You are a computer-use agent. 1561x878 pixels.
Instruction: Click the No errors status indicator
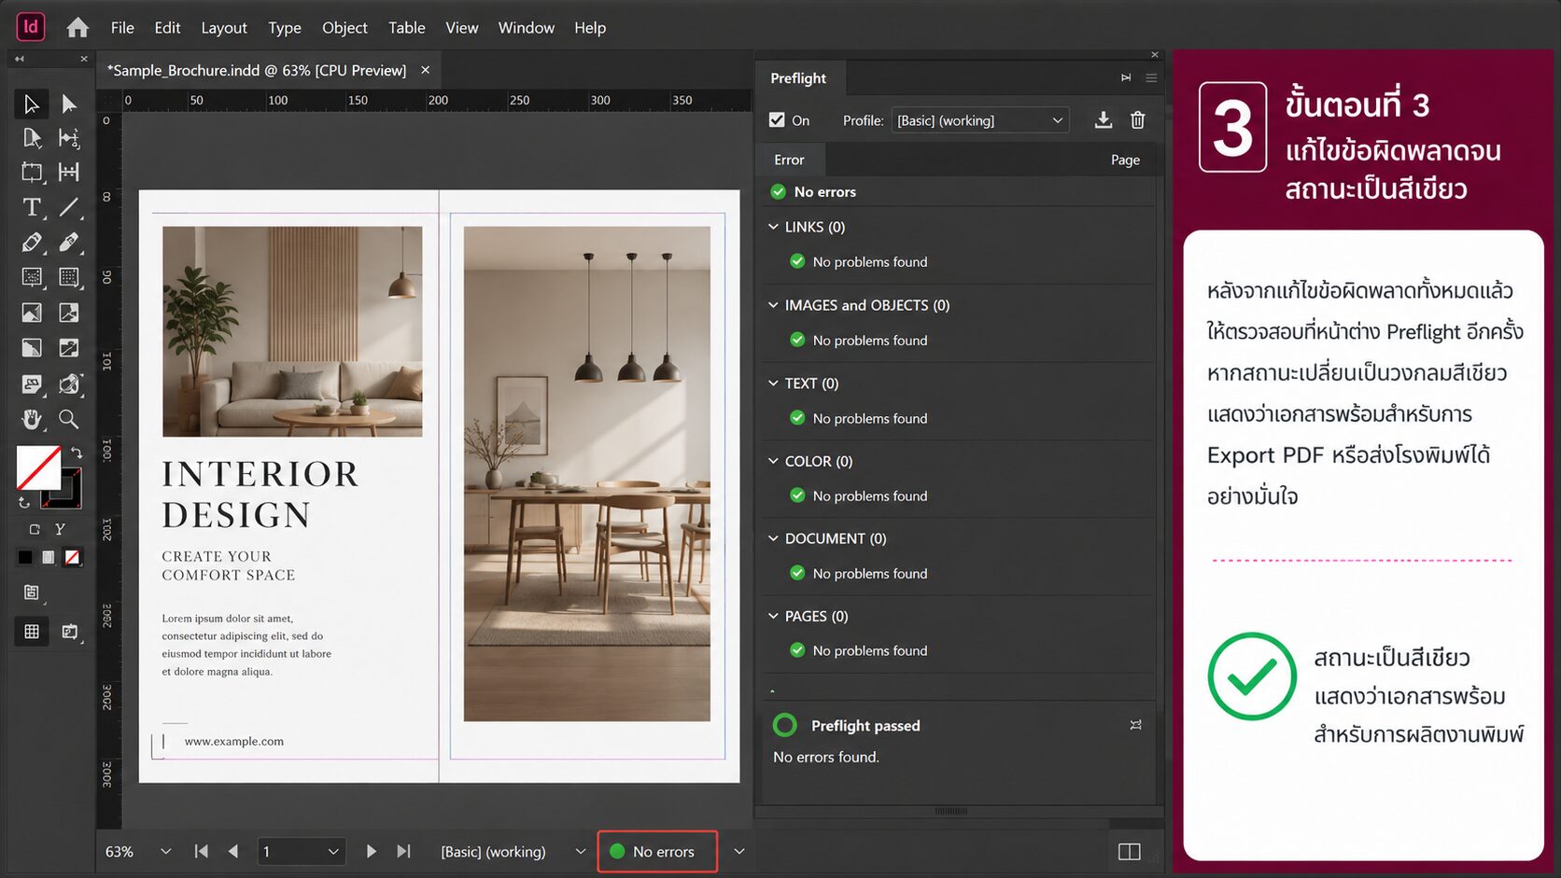click(x=657, y=851)
